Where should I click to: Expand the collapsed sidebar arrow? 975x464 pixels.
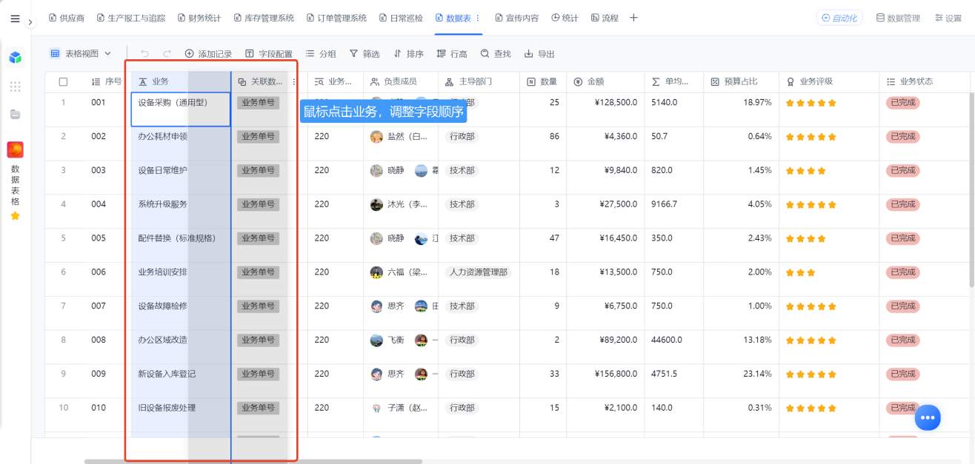coord(30,22)
